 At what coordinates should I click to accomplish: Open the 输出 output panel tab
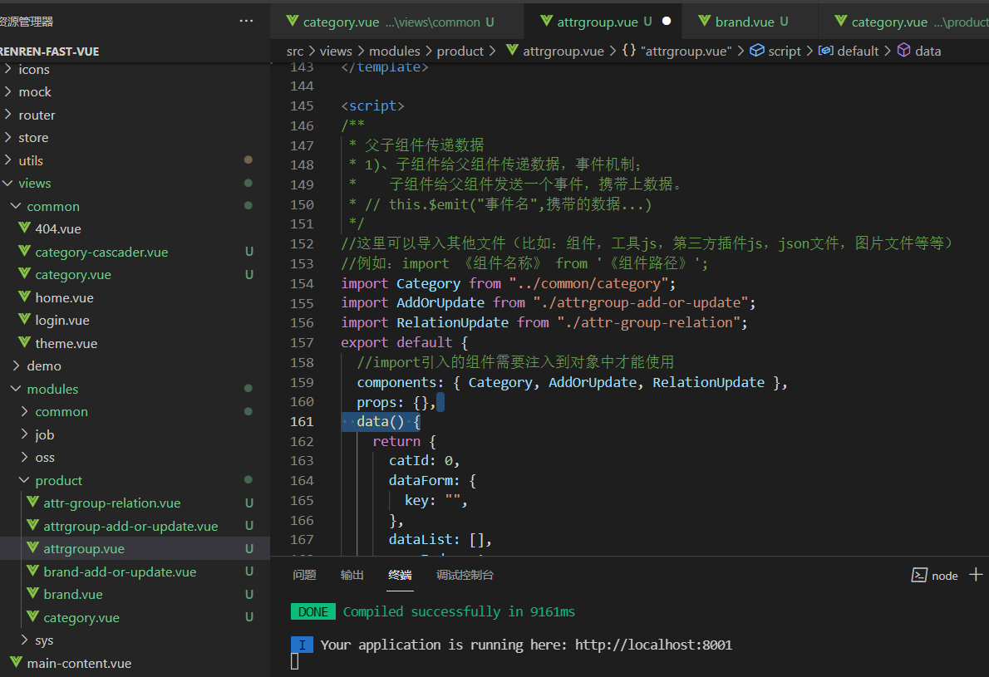[352, 575]
